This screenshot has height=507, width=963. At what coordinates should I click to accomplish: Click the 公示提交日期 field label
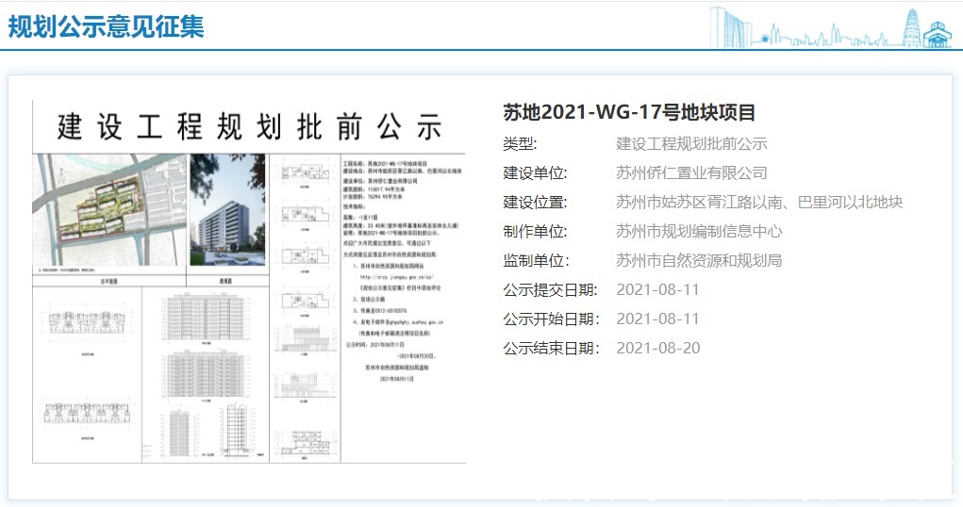pyautogui.click(x=551, y=289)
